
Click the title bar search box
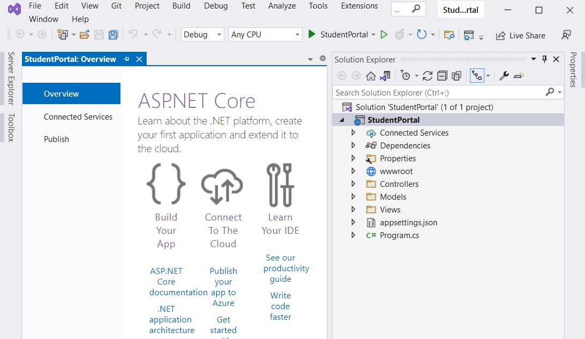point(408,9)
